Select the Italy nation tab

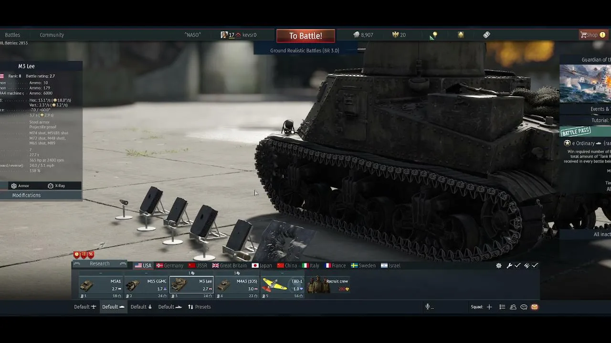tap(310, 266)
